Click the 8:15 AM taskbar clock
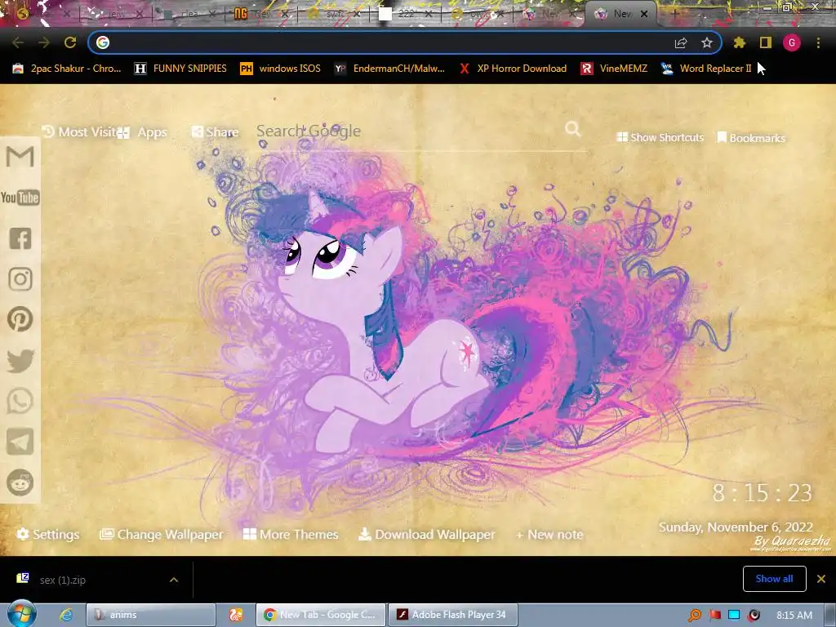This screenshot has width=836, height=627. point(794,616)
